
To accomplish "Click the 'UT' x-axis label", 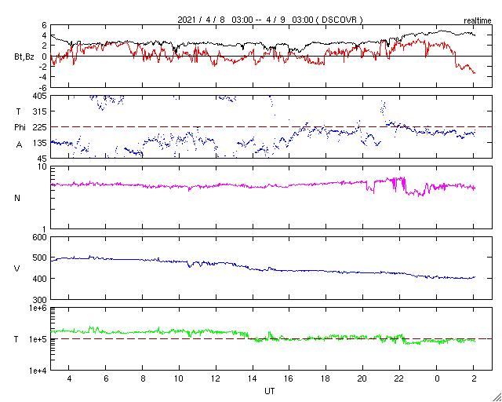I will coord(270,391).
